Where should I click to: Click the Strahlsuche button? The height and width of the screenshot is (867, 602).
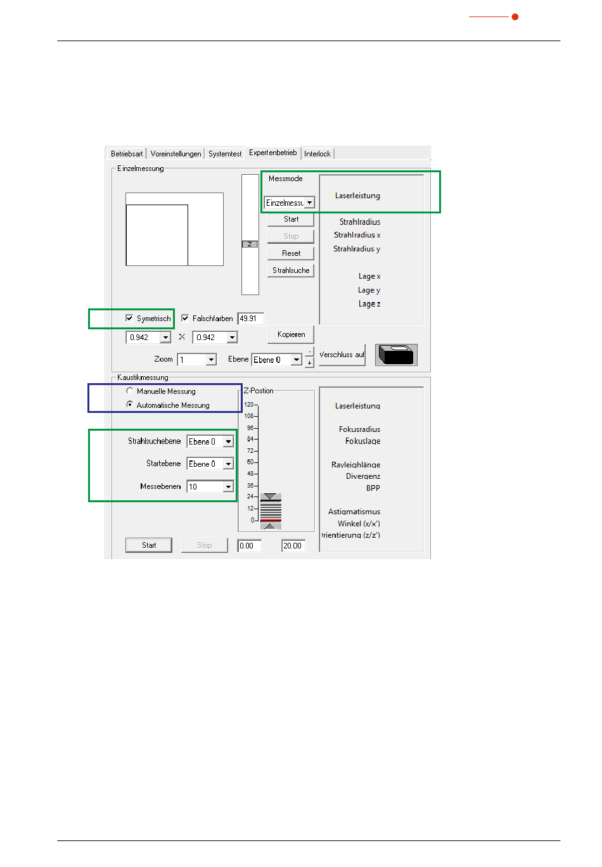(291, 270)
